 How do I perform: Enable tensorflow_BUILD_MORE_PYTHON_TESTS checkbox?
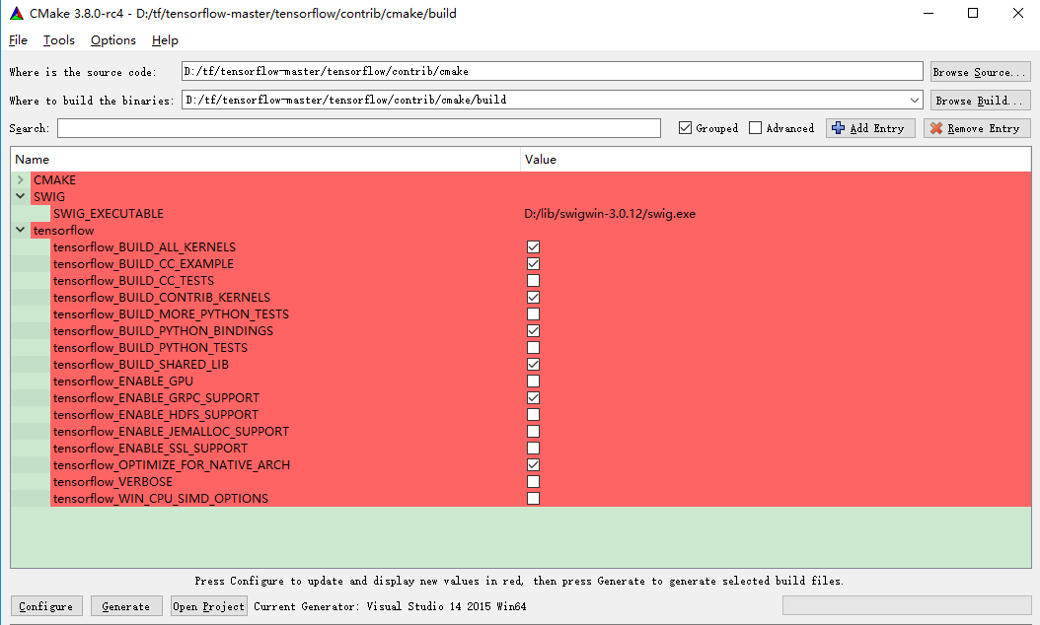pyautogui.click(x=533, y=314)
